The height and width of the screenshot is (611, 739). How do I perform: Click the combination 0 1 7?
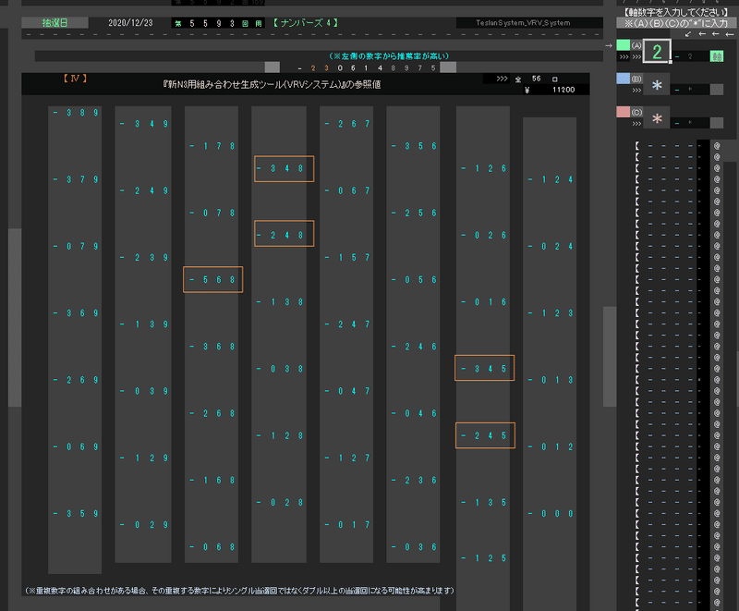click(x=347, y=525)
